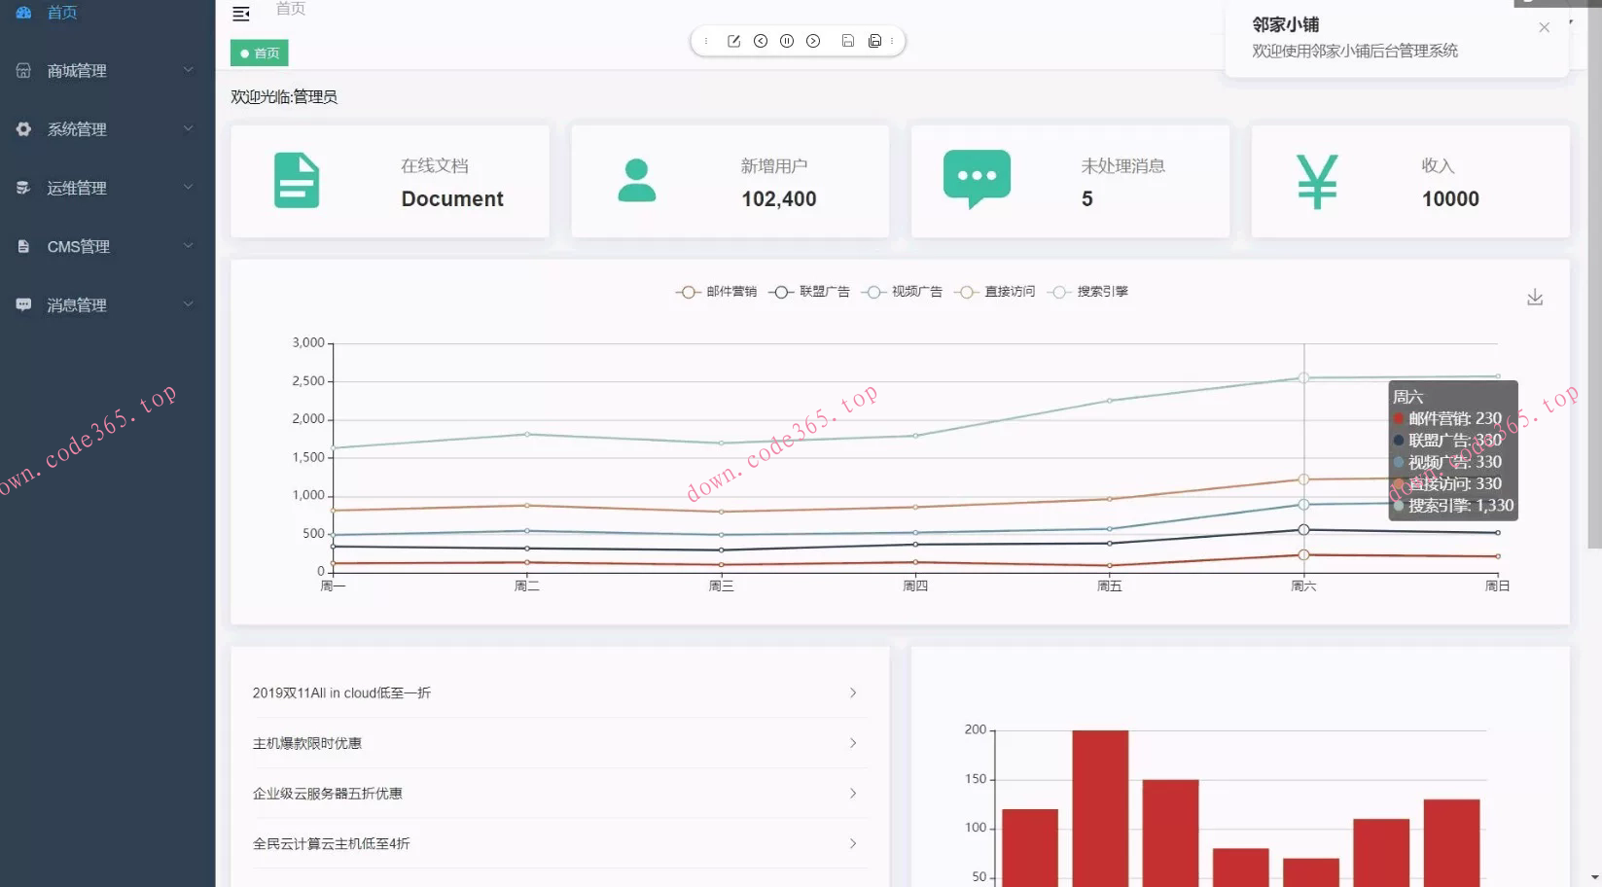Viewport: 1602px width, 887px height.
Task: Click the edit icon in the floating toolbar
Action: pyautogui.click(x=733, y=41)
